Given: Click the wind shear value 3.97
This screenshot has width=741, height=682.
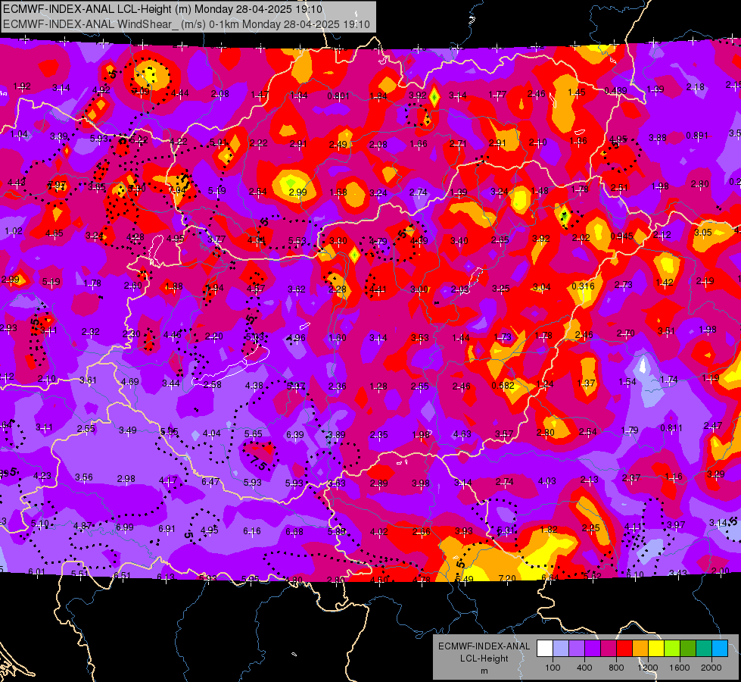Looking at the screenshot, I should pyautogui.click(x=676, y=525).
